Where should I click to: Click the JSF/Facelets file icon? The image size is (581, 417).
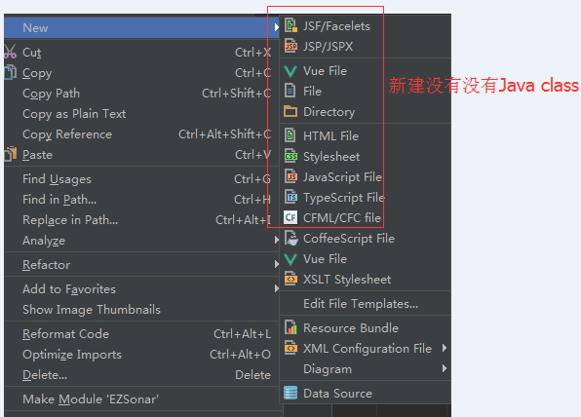(x=290, y=26)
